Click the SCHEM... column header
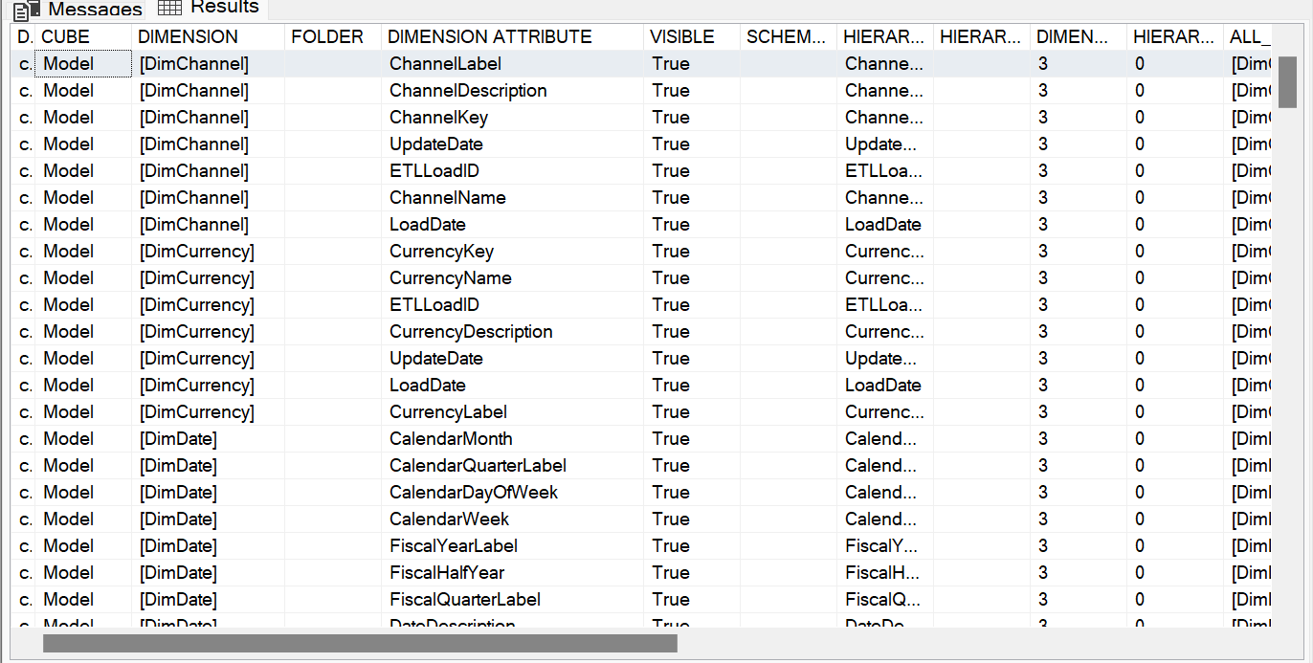 (x=789, y=37)
